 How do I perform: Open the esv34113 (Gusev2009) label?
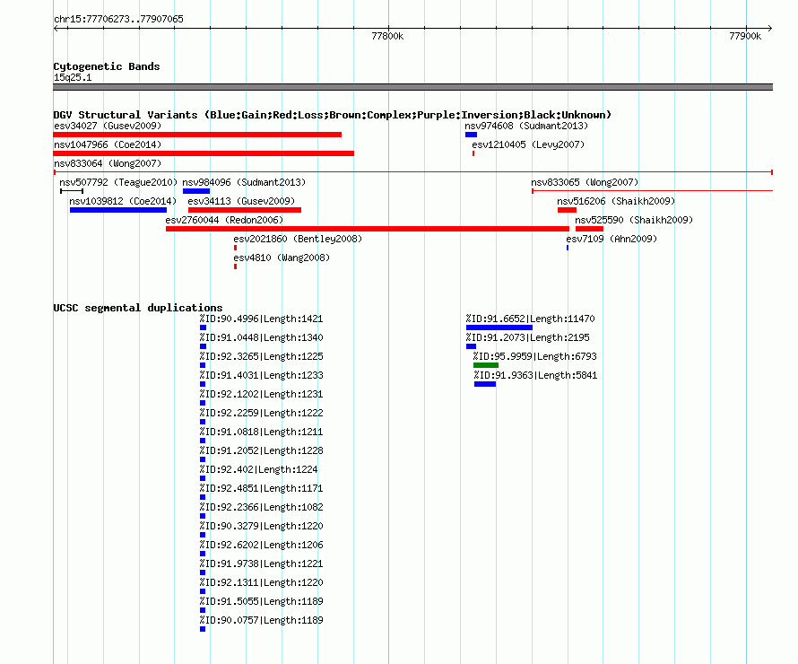click(241, 201)
